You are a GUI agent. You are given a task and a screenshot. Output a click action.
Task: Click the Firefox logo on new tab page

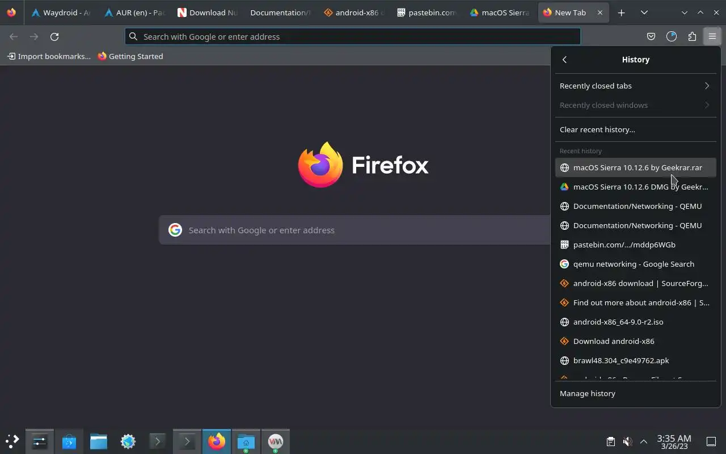[363, 165]
